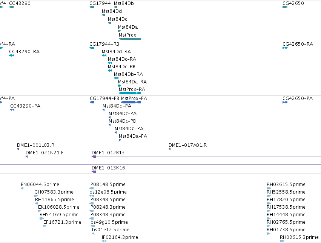Click IP08348.3prime EST label
Image resolution: width=321 pixels, height=243 pixels.
click(x=107, y=215)
